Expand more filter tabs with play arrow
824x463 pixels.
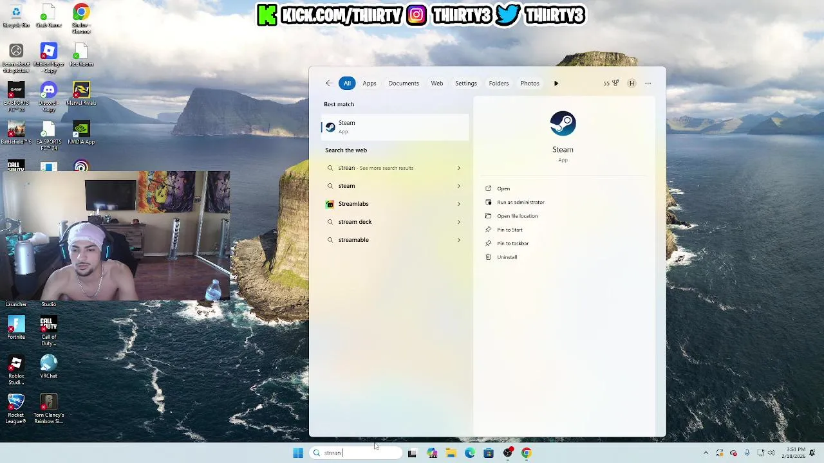point(556,83)
